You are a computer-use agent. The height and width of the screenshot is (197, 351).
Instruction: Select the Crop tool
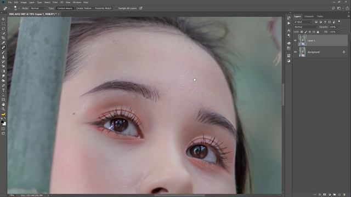3,38
